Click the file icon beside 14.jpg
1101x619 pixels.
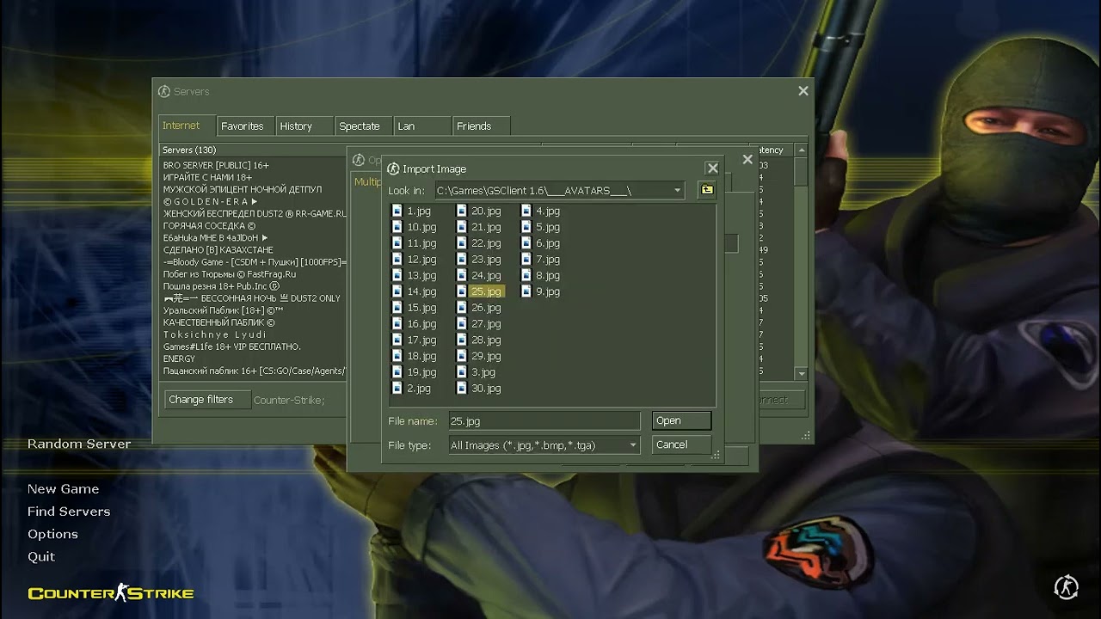tap(397, 291)
